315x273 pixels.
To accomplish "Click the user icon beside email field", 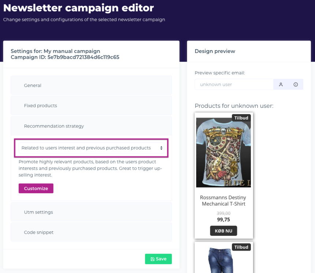I will [281, 84].
